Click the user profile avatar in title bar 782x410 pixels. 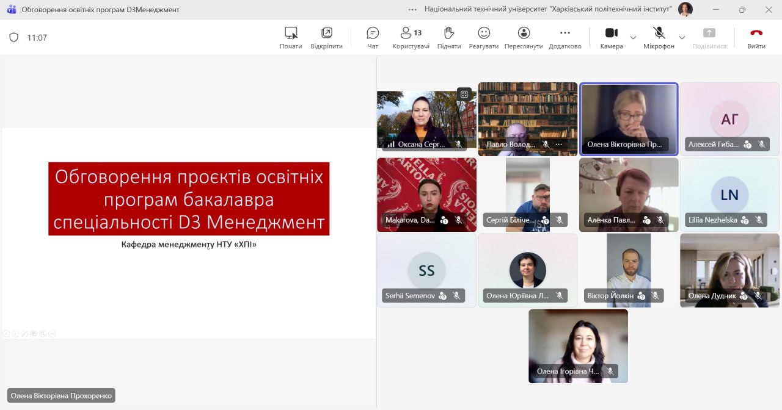pos(685,9)
